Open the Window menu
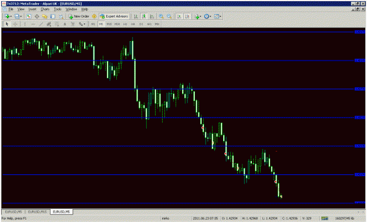The width and height of the screenshot is (367, 222). pos(71,9)
